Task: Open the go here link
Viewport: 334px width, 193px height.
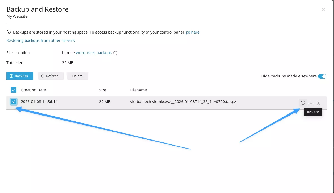Action: point(192,32)
